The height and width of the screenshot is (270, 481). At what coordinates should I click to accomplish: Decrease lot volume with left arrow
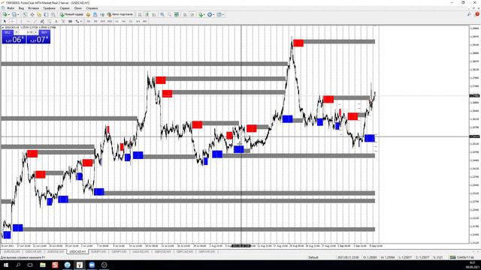click(17, 32)
